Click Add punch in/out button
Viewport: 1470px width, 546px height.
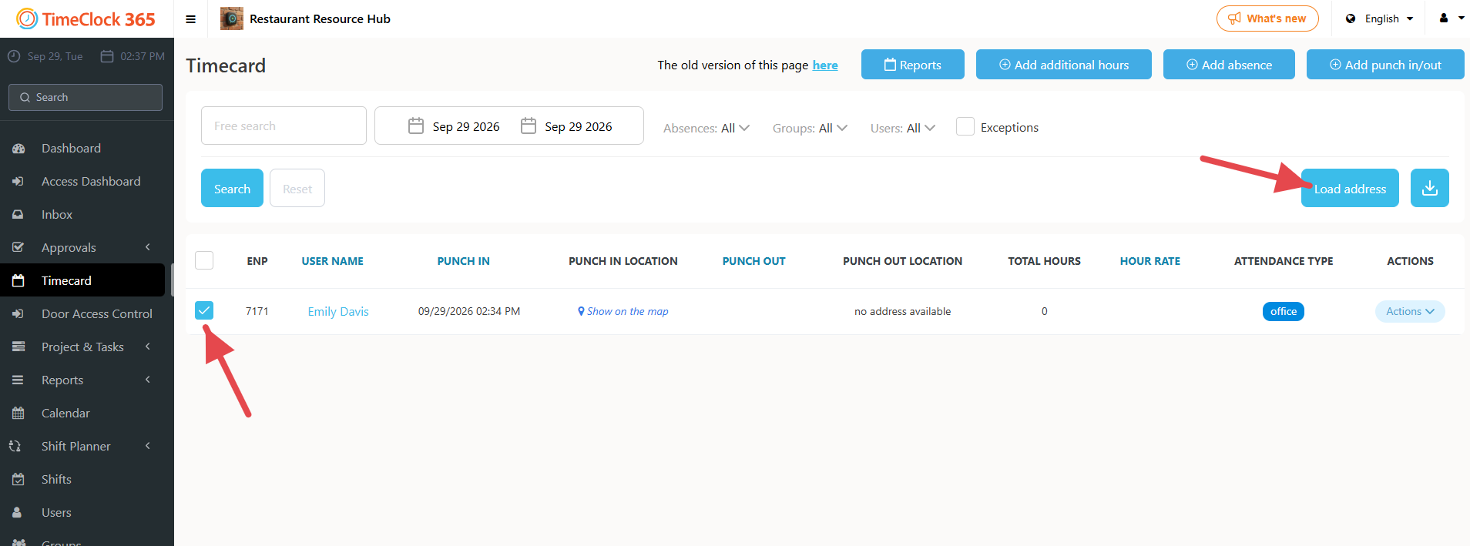click(1385, 65)
